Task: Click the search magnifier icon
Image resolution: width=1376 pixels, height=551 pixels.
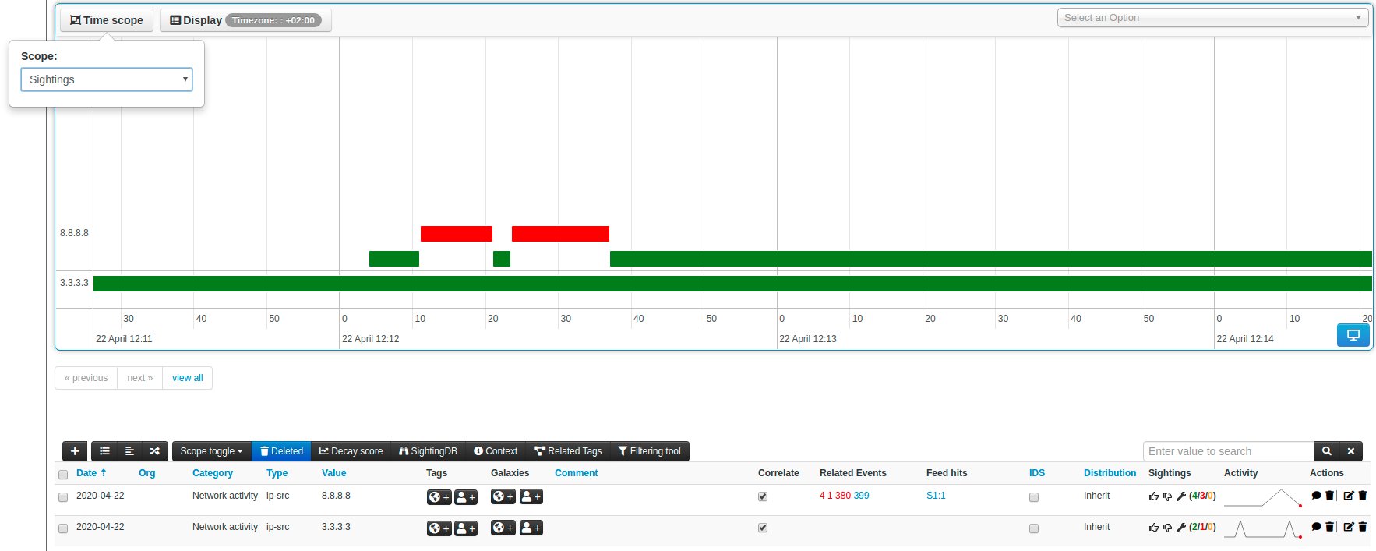Action: pos(1327,451)
